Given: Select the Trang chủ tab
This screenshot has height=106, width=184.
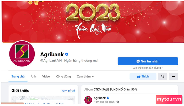Looking at the screenshot, I should pyautogui.click(x=18, y=76).
